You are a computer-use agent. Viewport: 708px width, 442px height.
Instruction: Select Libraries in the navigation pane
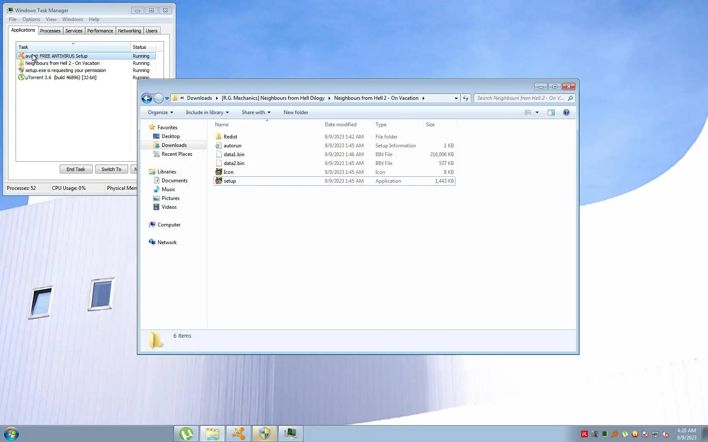(167, 172)
